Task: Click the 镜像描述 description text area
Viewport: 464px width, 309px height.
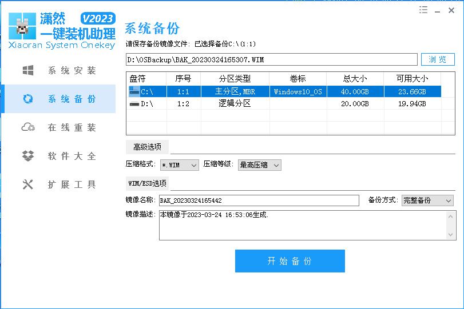Action: [302, 225]
